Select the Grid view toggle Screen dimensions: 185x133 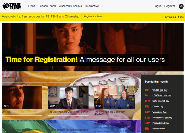pos(126,78)
